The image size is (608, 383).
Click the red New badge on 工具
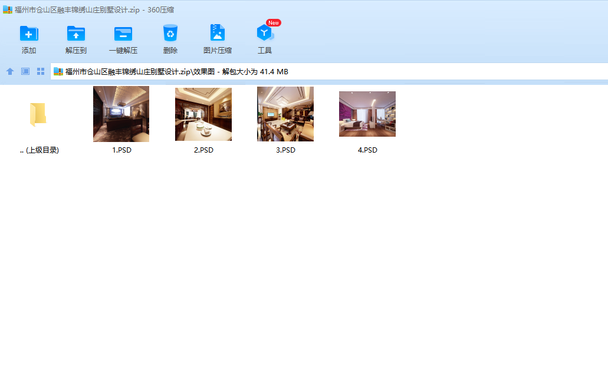pyautogui.click(x=274, y=23)
